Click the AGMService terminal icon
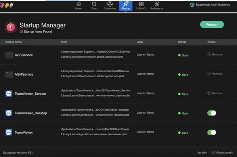Screen dimensions: 237x157 (9, 75)
